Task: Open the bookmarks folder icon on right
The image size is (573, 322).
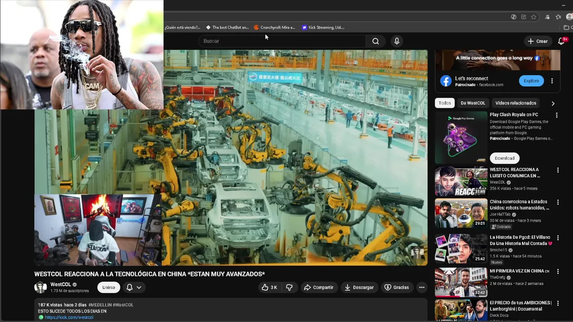Action: pos(567,27)
